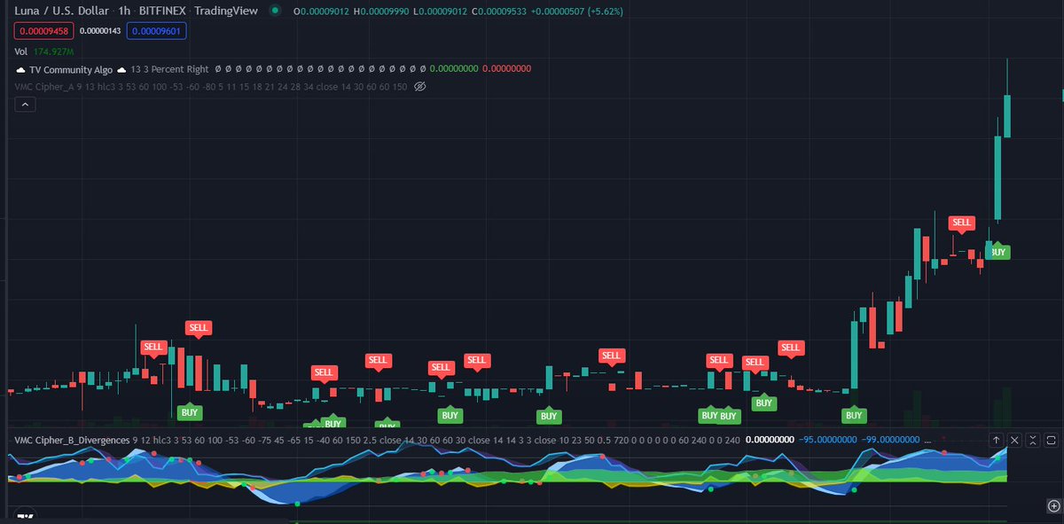Image resolution: width=1064 pixels, height=524 pixels.
Task: Click the spread value 0.00000143
Action: coord(98,30)
